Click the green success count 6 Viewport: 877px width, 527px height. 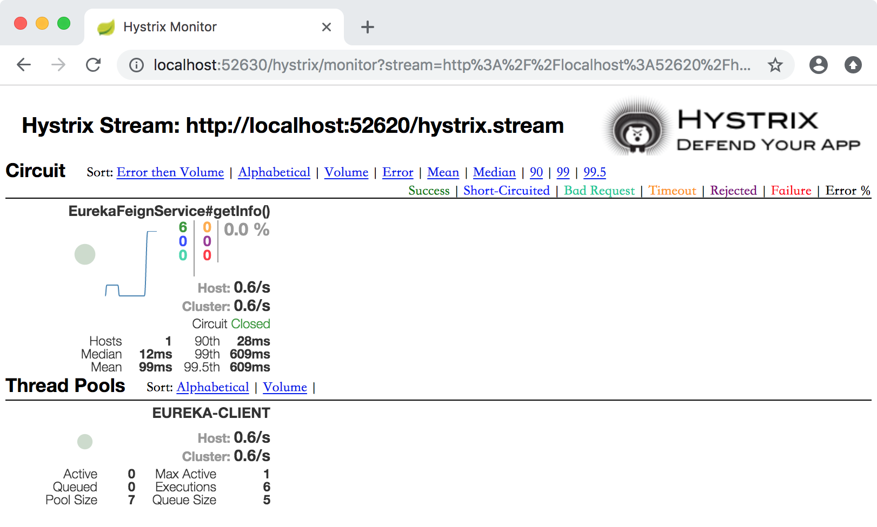point(183,227)
